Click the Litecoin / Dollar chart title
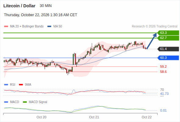The height and width of the screenshot is (122, 180). click(20, 6)
